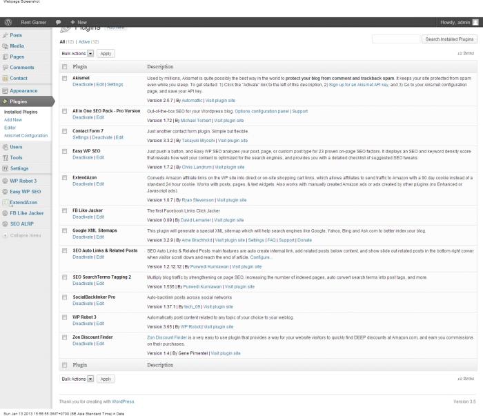Image resolution: width=483 pixels, height=416 pixels.
Task: Check the FB Like Jacker row checkbox
Action: click(64, 211)
